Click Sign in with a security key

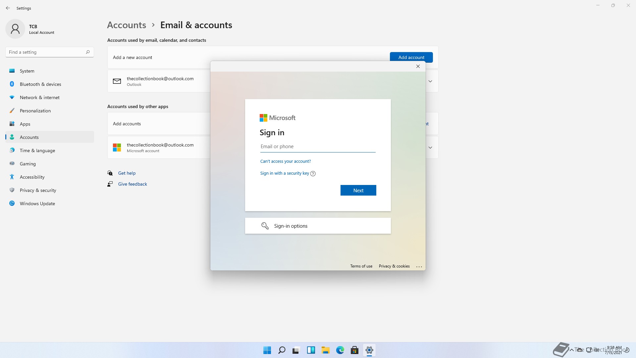[x=285, y=173]
